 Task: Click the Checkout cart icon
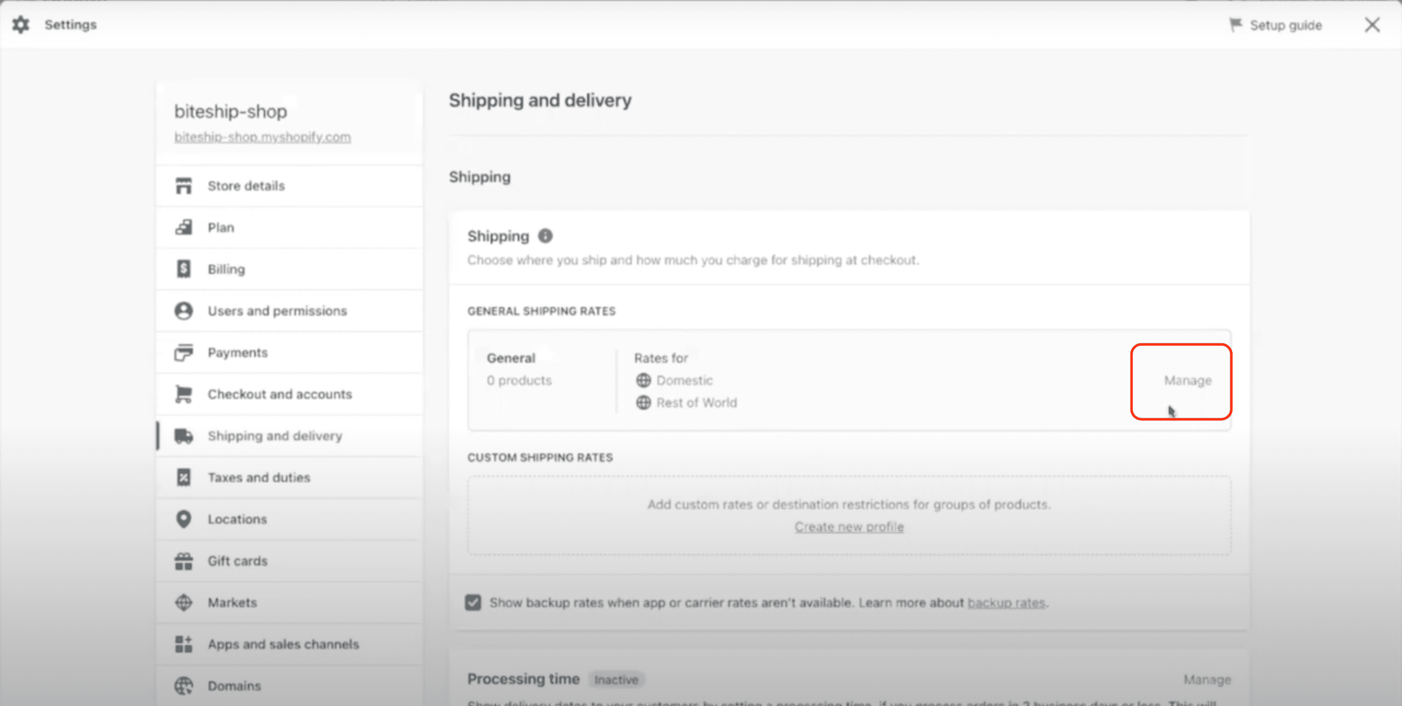184,394
